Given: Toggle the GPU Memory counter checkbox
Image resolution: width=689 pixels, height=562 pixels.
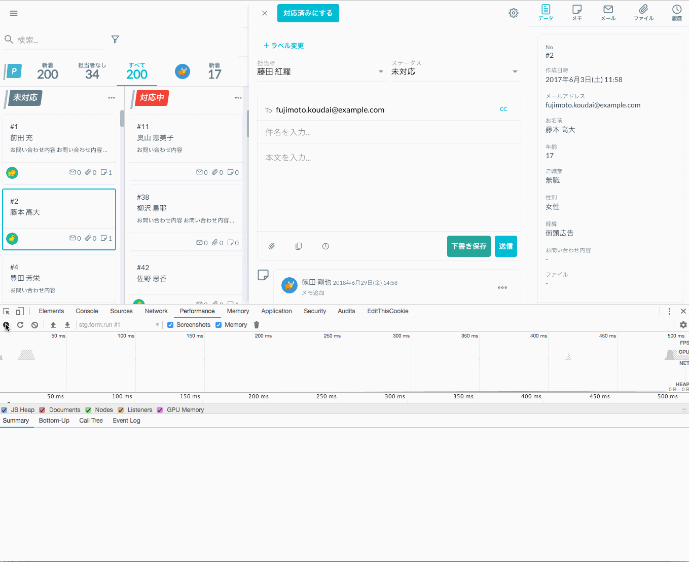Looking at the screenshot, I should pos(160,409).
